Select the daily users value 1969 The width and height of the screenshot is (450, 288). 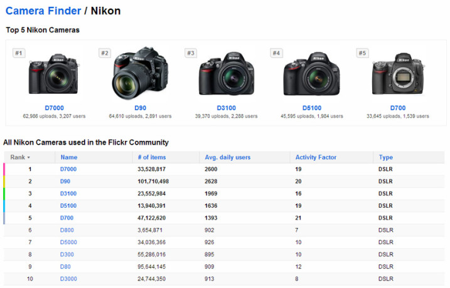click(x=211, y=193)
